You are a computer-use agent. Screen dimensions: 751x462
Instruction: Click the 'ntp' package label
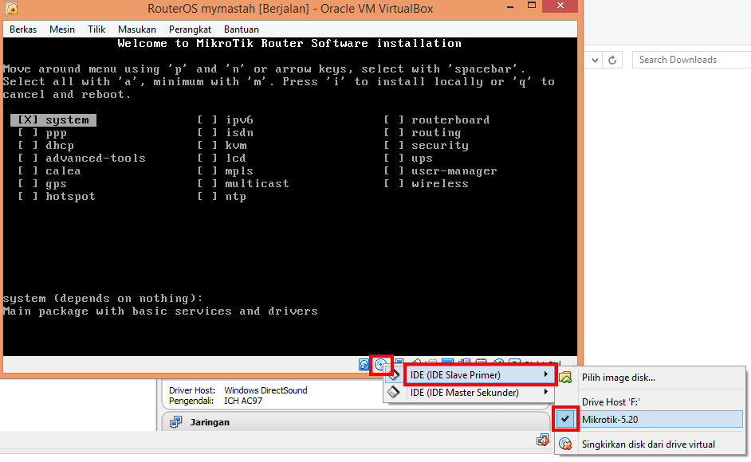[236, 197]
